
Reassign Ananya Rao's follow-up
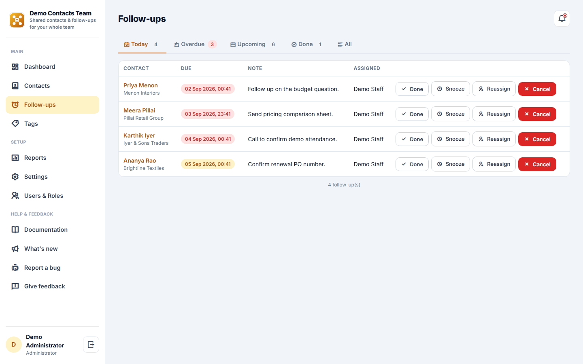pos(494,164)
